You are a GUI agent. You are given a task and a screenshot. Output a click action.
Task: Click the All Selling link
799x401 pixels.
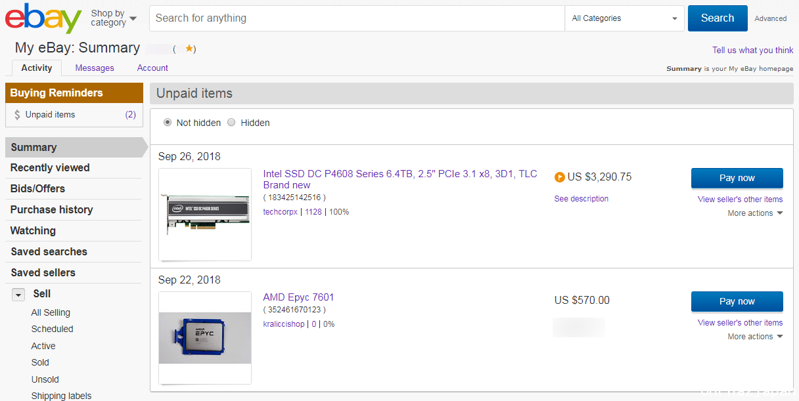click(x=51, y=313)
